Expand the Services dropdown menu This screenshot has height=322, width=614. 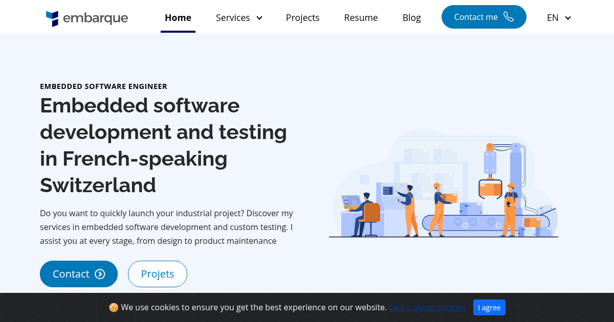pyautogui.click(x=239, y=17)
